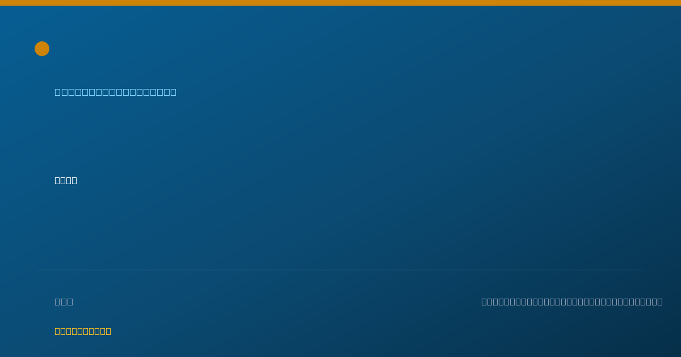This screenshot has height=357, width=681.
Task: Click the light blue subtitle text line
Action: [115, 92]
